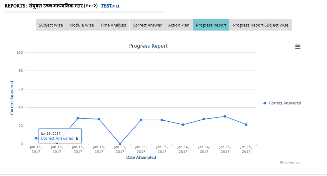Pick the data point above Jan 21, 2017
This screenshot has width=327, height=176.
(x=141, y=120)
